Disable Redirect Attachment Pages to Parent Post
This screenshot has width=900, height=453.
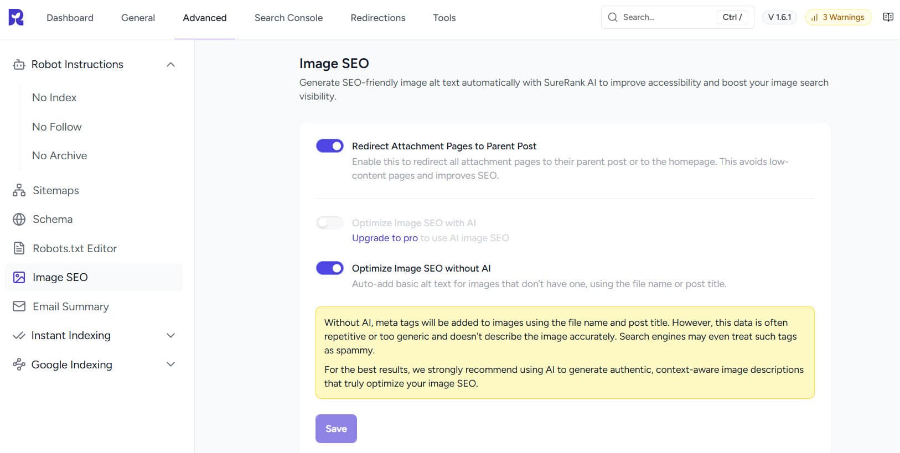(x=330, y=146)
